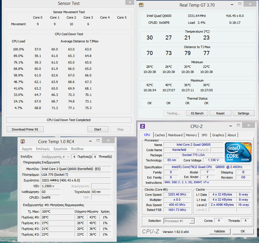Minimize the Core Temp window

(x=90, y=141)
